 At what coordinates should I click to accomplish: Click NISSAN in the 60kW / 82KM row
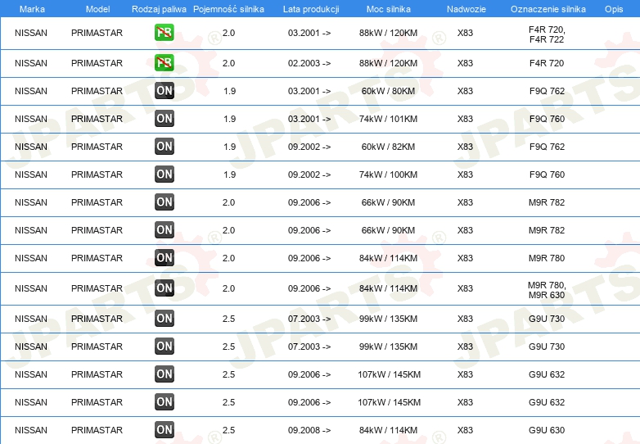coord(31,147)
